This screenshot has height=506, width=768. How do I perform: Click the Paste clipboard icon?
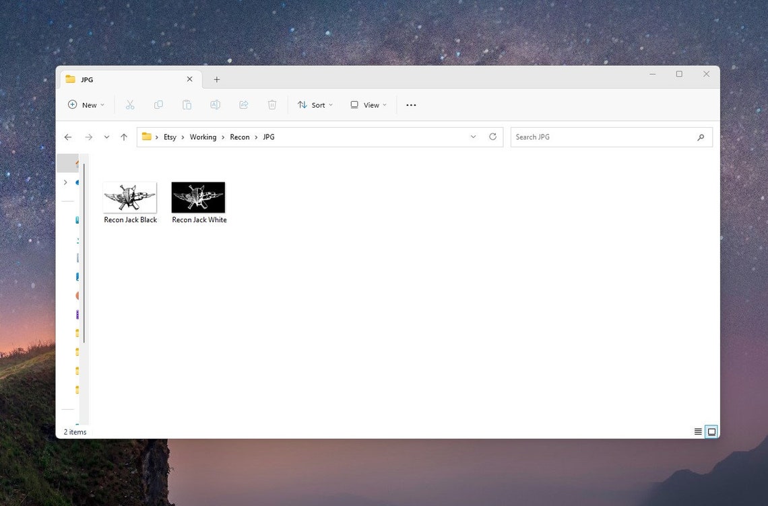pos(187,105)
